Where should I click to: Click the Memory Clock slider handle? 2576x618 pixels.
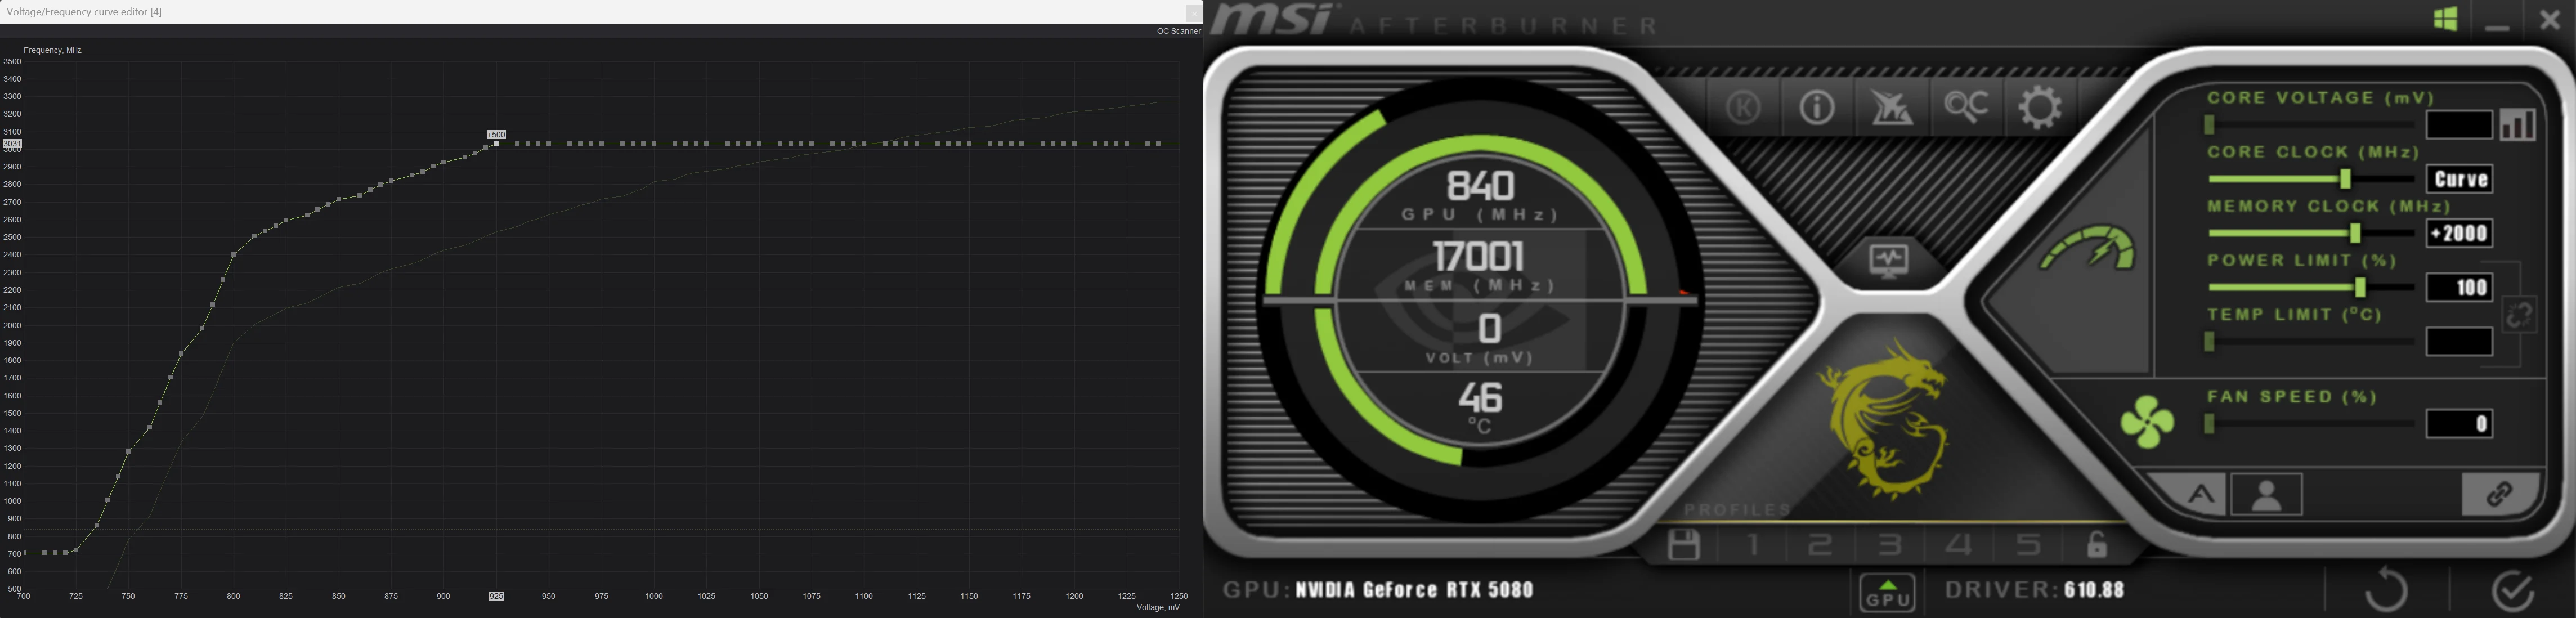click(2355, 233)
